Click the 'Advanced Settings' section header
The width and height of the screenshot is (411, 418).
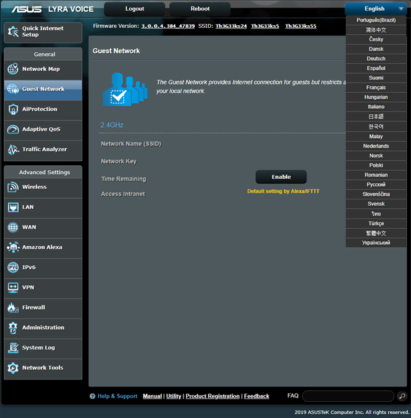click(x=43, y=172)
